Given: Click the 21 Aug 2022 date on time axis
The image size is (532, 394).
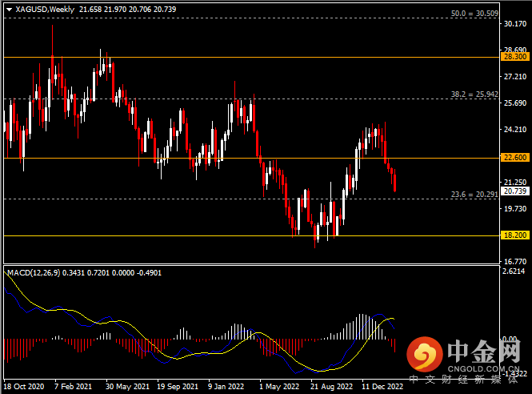Looking at the screenshot, I should [330, 386].
